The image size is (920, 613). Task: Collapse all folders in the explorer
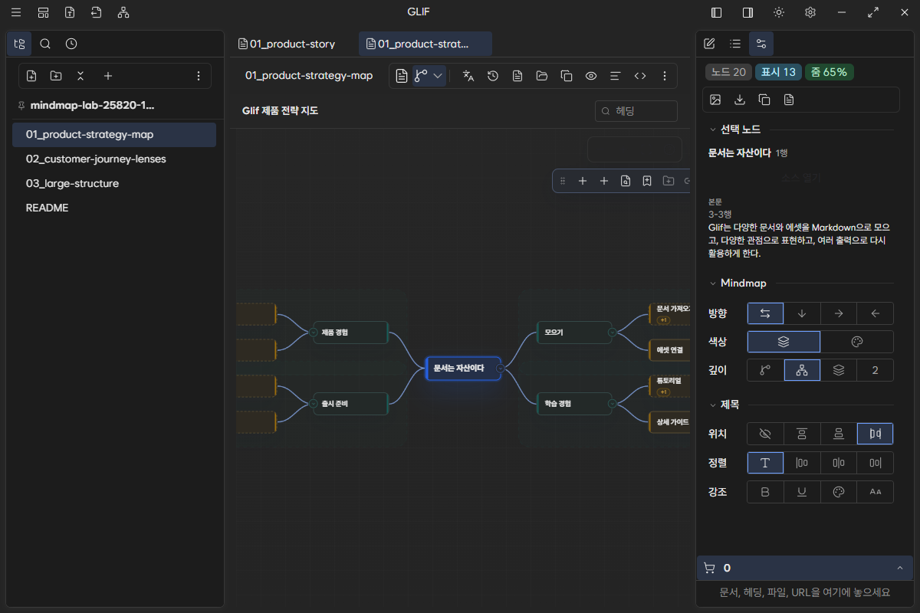pos(80,76)
